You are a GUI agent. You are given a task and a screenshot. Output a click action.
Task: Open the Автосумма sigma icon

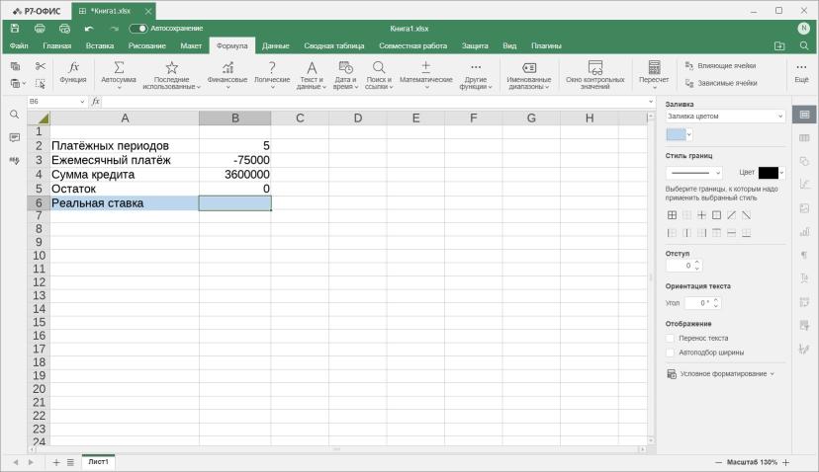pyautogui.click(x=119, y=67)
